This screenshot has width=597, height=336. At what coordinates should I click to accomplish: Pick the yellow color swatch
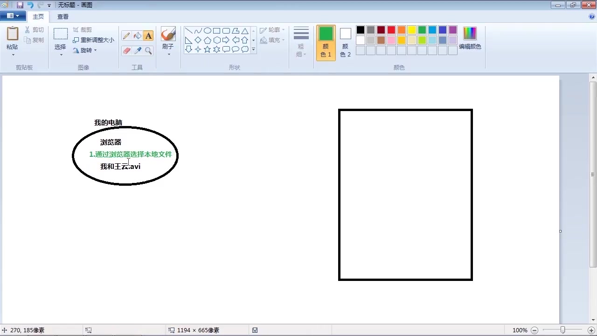click(412, 30)
